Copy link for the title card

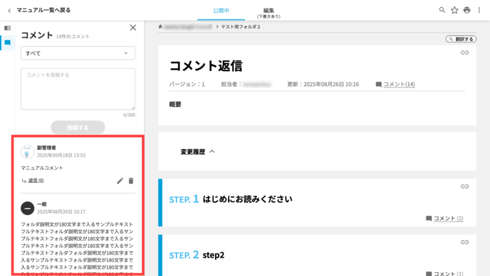465,53
